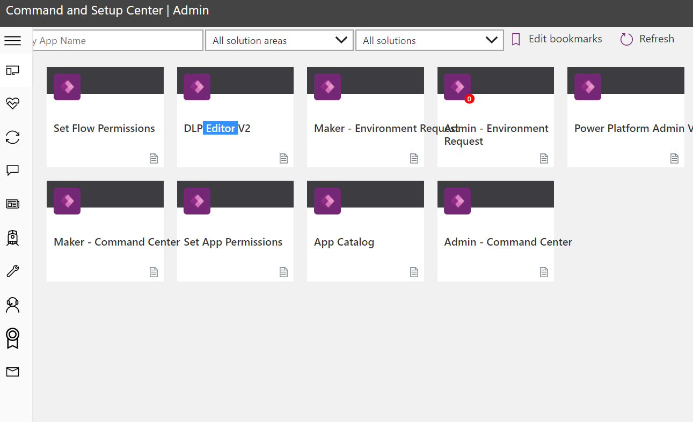Click the Power Automate icon on Set Flow Permissions
The image size is (693, 422).
click(67, 86)
